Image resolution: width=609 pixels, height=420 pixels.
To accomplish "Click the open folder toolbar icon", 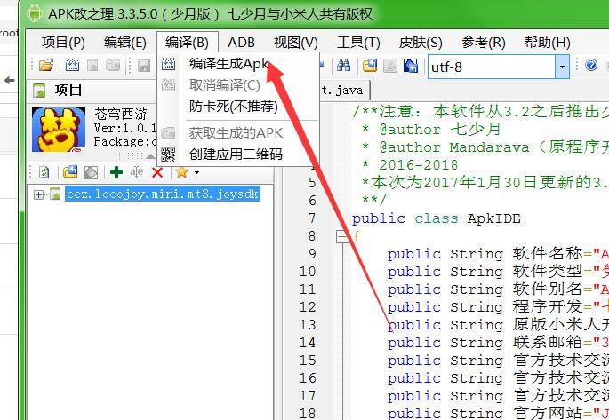I will click(46, 66).
